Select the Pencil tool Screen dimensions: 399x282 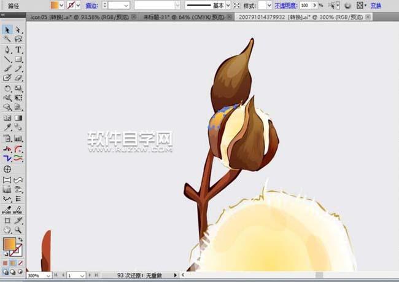(x=18, y=68)
